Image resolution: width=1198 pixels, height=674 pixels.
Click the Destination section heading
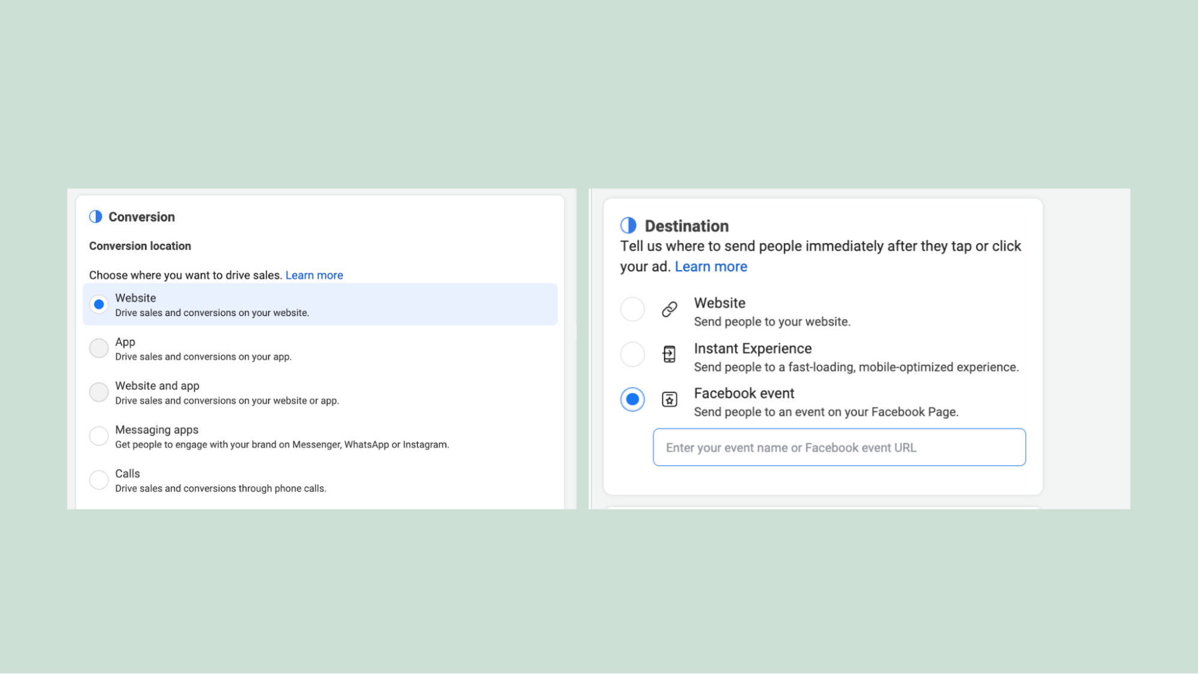(x=686, y=226)
